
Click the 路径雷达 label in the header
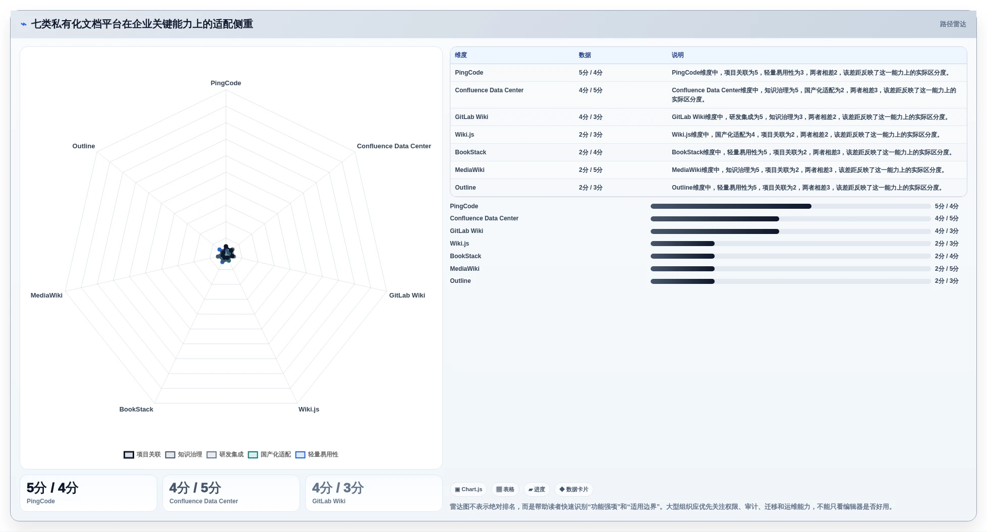(x=953, y=24)
